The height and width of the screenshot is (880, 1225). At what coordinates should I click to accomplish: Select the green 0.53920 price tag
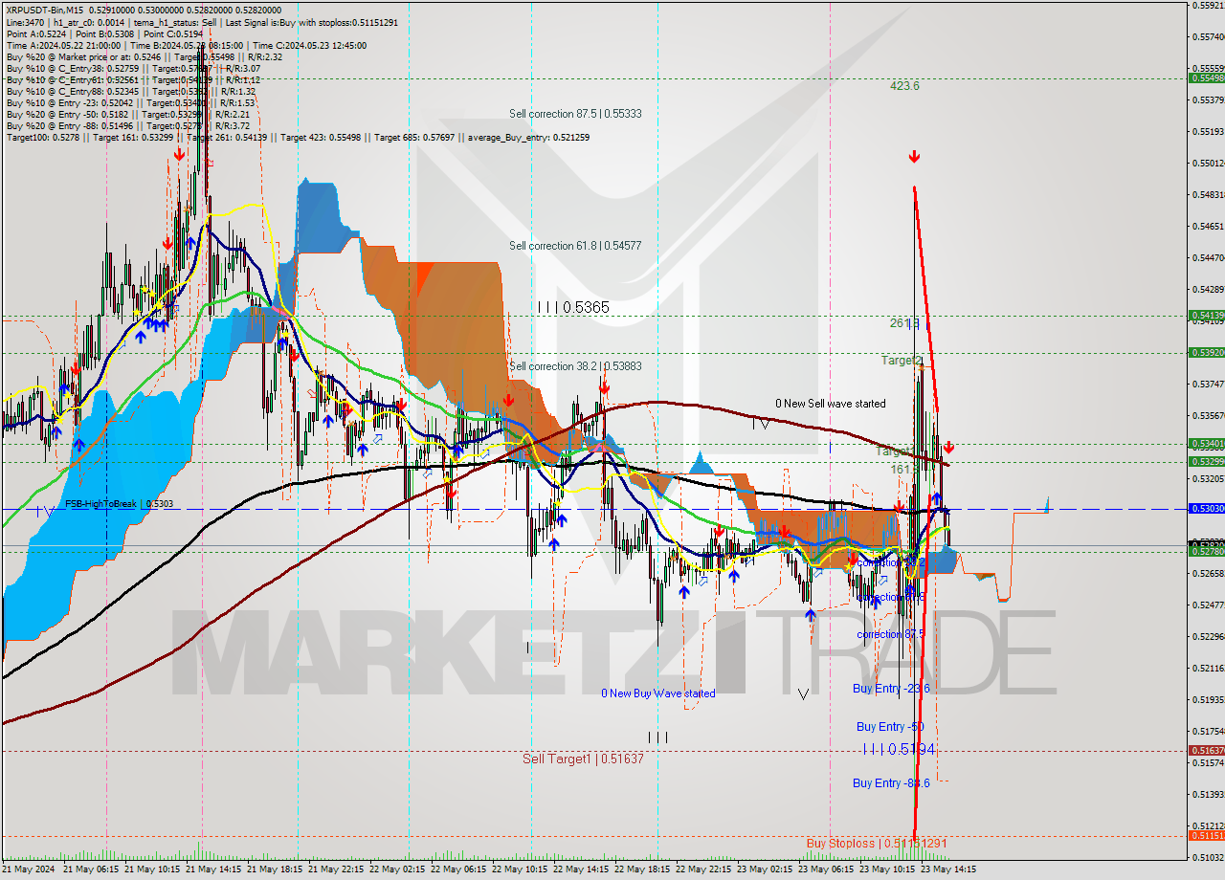tap(1206, 352)
